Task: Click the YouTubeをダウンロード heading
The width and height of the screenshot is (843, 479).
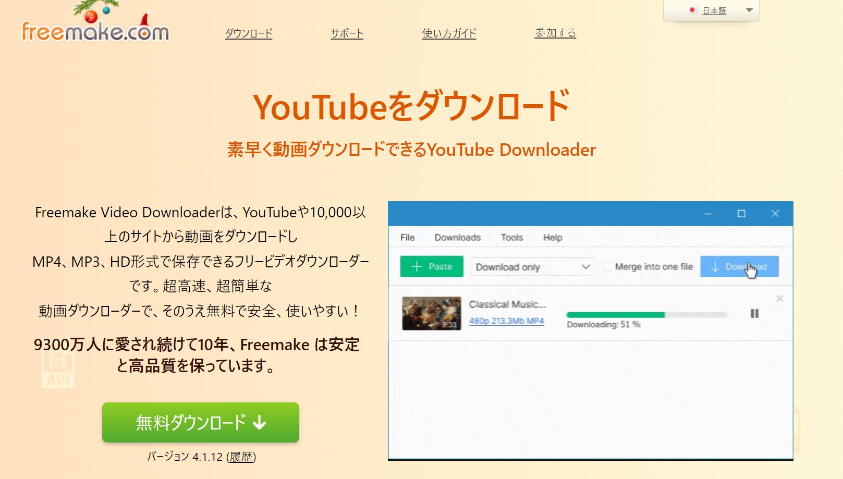Action: pos(411,106)
